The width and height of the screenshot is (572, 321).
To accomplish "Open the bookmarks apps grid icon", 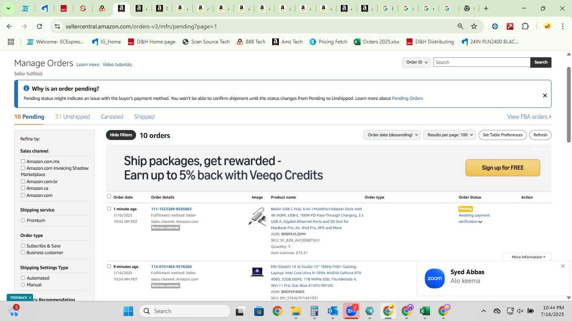I will pyautogui.click(x=11, y=42).
